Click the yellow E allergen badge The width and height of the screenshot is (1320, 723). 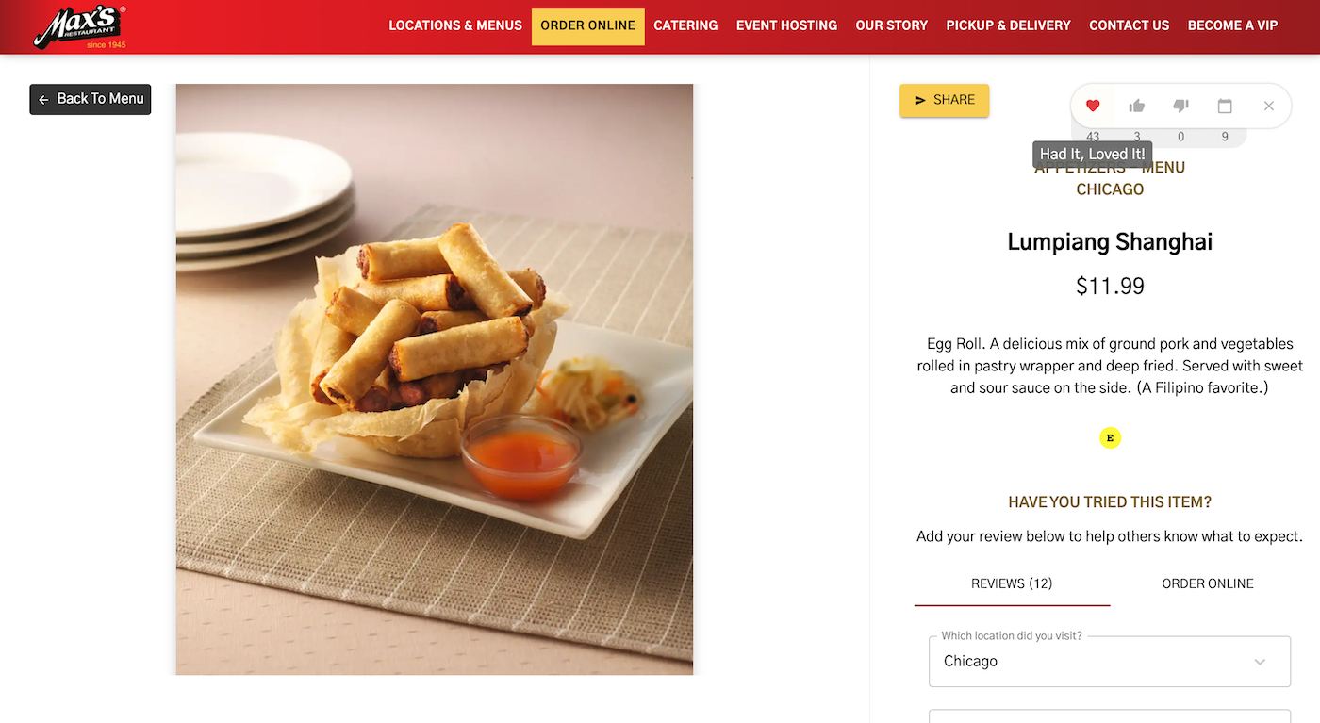tap(1111, 437)
